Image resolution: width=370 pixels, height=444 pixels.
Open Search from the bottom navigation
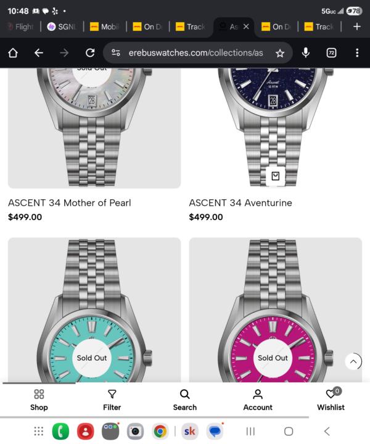(x=185, y=400)
